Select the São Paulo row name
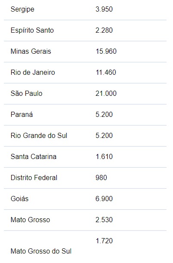This screenshot has width=173, height=263. coord(26,93)
